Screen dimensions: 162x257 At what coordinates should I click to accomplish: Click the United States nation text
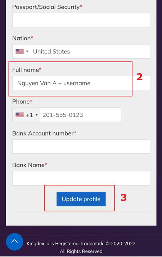51,51
